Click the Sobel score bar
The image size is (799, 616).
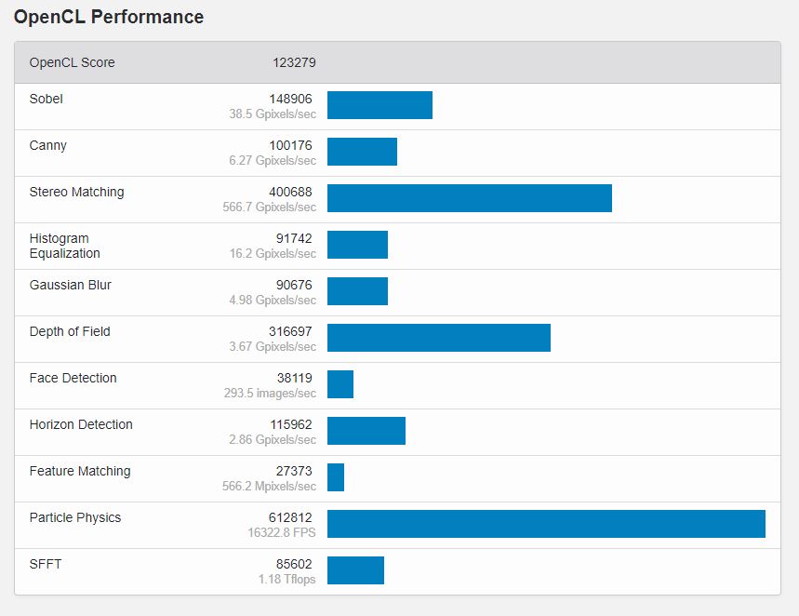pyautogui.click(x=380, y=105)
